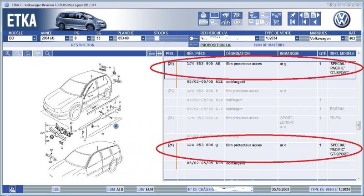The width and height of the screenshot is (364, 196).
Task: Click the car info icon with the arrow
Action: [x=226, y=22]
